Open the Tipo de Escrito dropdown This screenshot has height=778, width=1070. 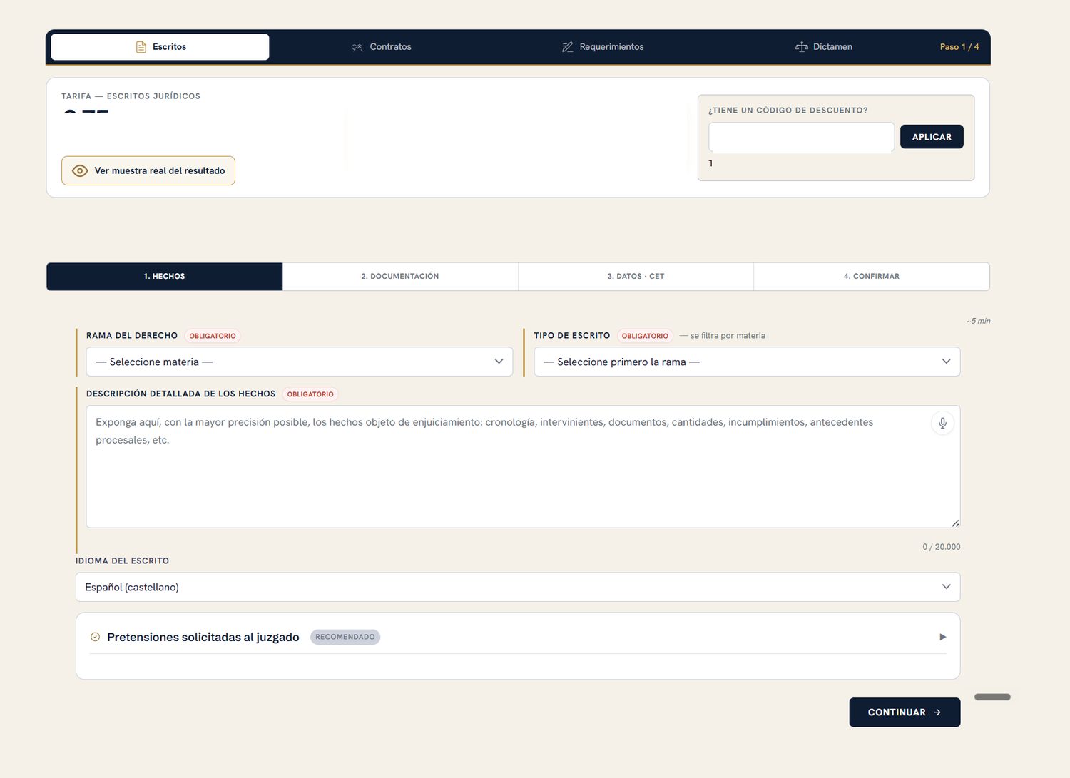(x=747, y=362)
